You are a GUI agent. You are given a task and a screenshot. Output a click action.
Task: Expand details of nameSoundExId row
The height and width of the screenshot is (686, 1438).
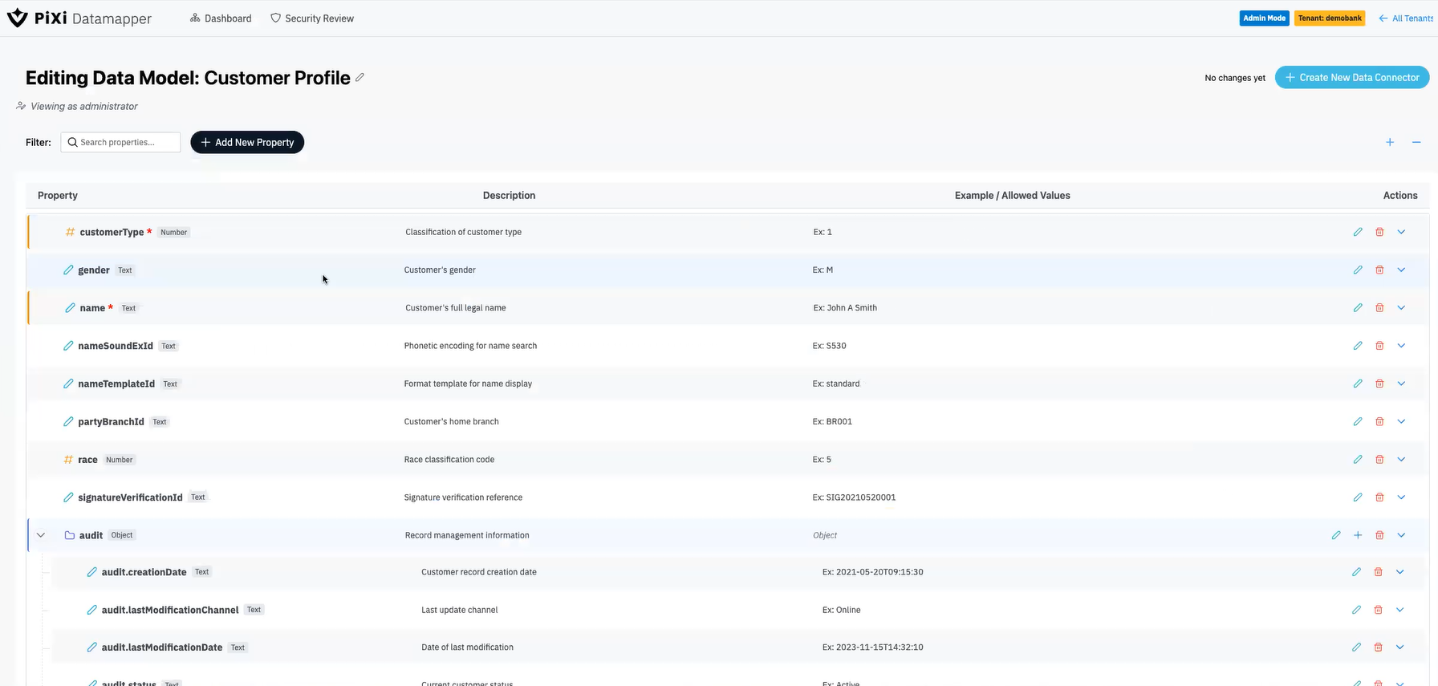point(1401,346)
